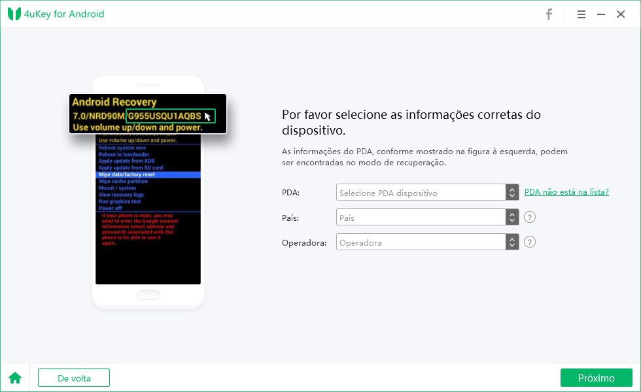Expand the País dropdown arrow
Image resolution: width=641 pixels, height=392 pixels.
click(511, 217)
